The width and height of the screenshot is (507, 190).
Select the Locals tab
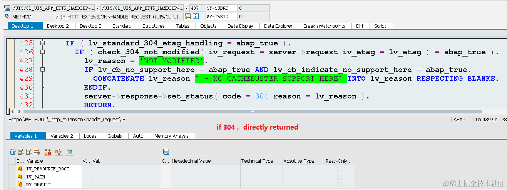(90, 136)
